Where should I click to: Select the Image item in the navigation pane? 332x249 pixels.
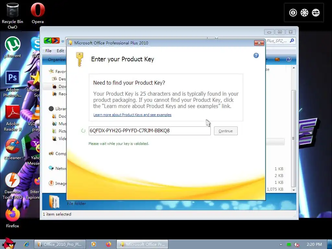point(58,184)
